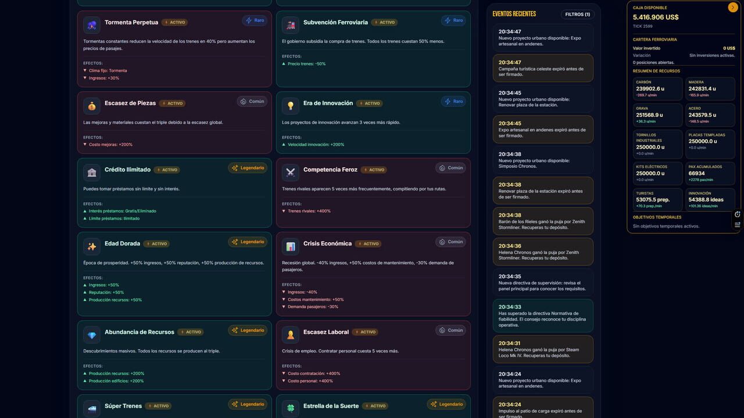This screenshot has height=418, width=744.
Task: Click the Escasez de Piezas money bag icon
Action: coord(92,106)
